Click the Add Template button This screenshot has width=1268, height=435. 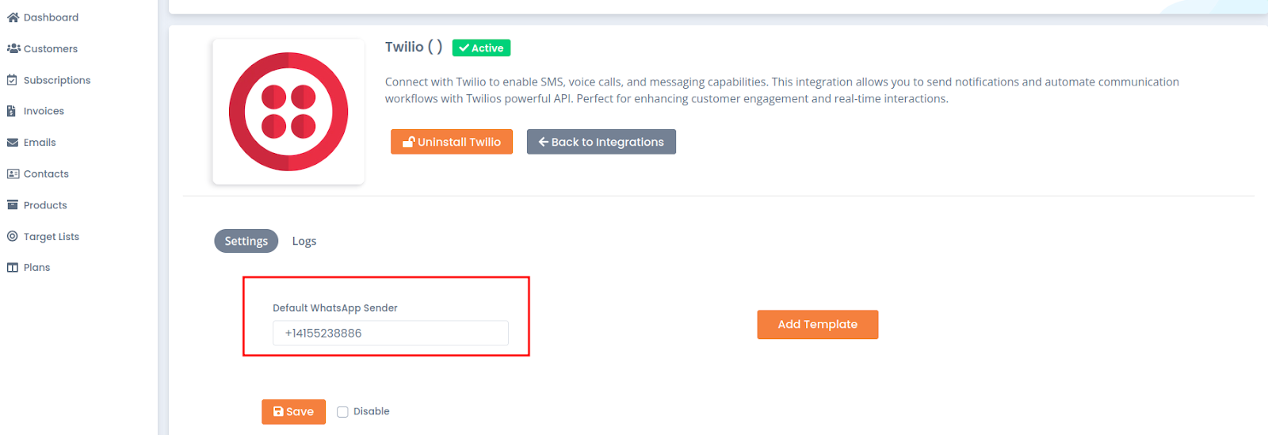(818, 325)
